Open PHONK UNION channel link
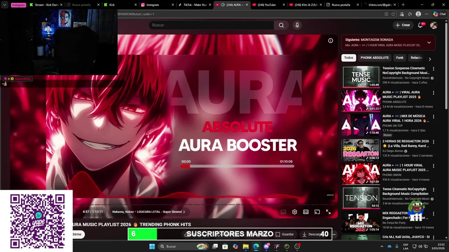 pyautogui.click(x=391, y=175)
